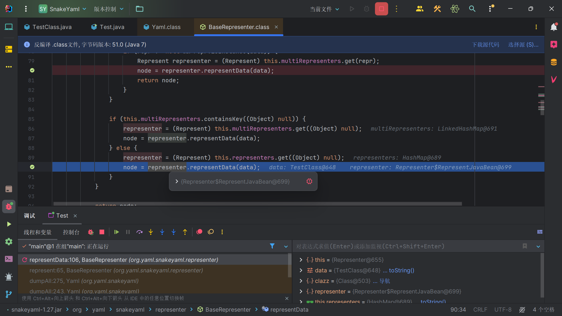Click the editor horizontal scrollbar
This screenshot has width=562, height=316.
coord(258,204)
